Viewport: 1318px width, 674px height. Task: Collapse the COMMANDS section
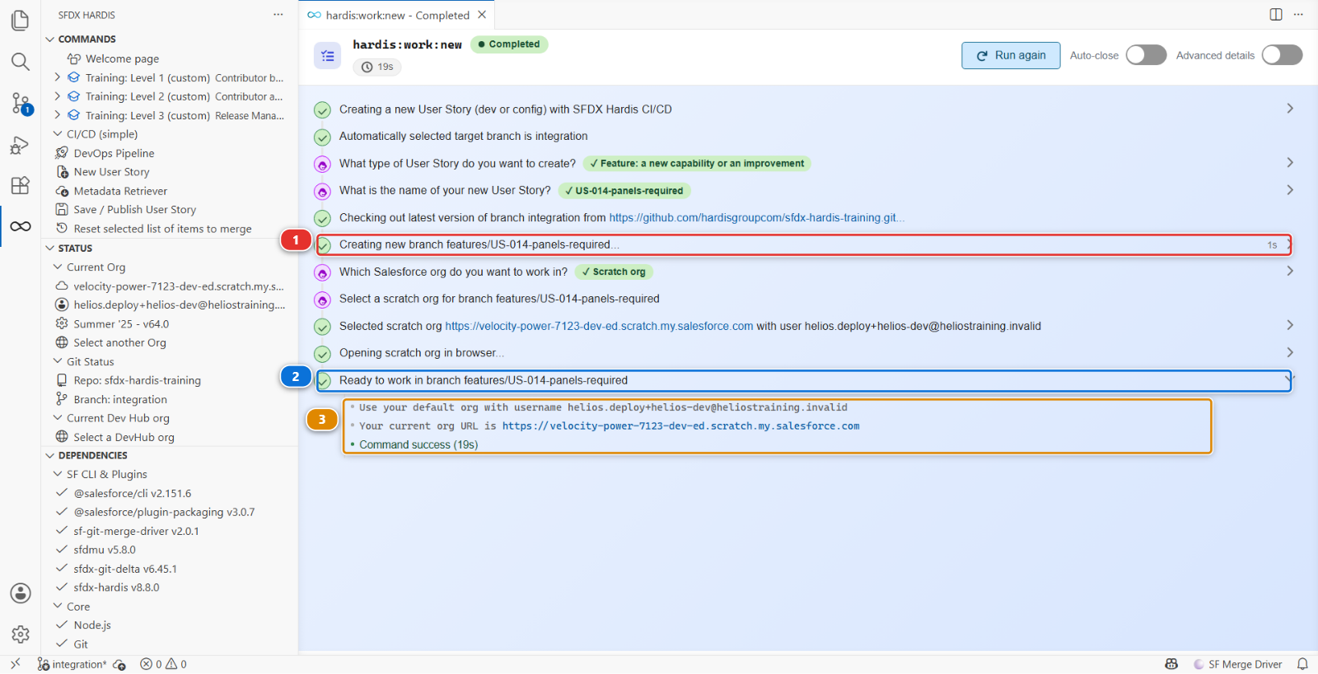(x=50, y=39)
